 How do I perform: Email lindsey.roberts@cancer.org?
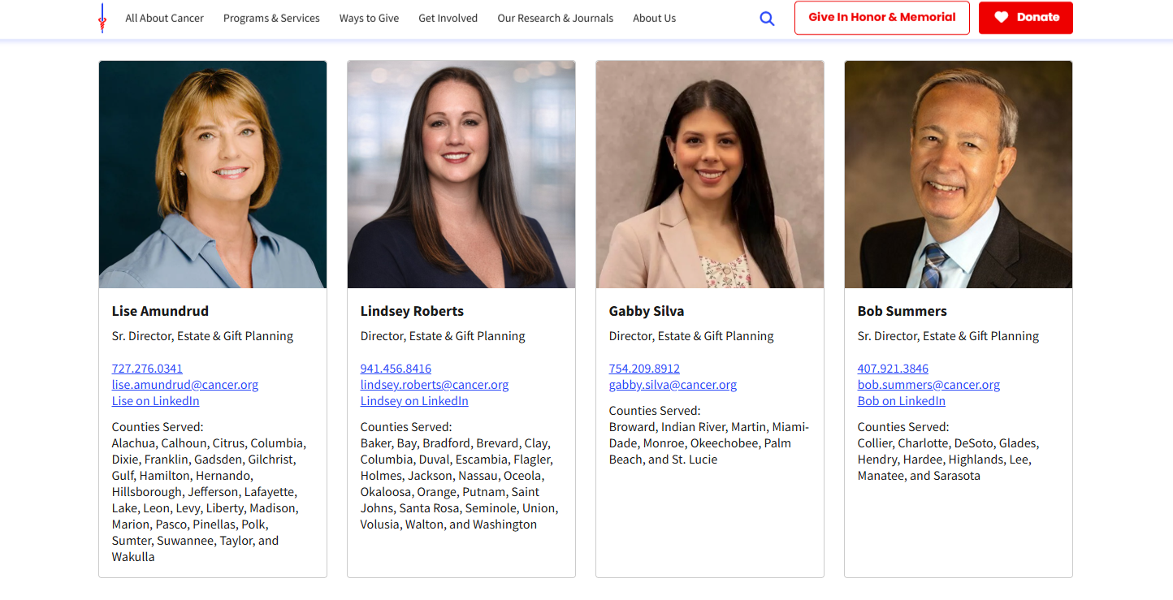[435, 385]
